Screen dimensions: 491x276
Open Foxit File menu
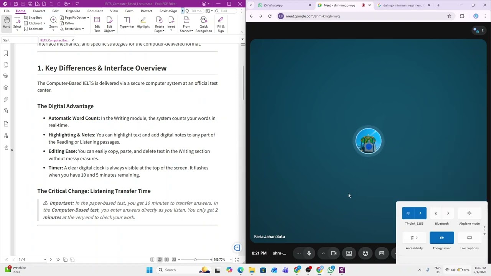click(x=7, y=11)
